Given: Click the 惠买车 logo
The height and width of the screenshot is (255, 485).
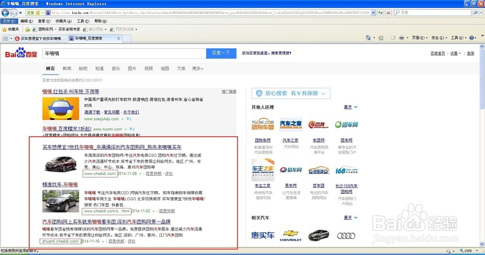Looking at the screenshot, I should coord(262,235).
